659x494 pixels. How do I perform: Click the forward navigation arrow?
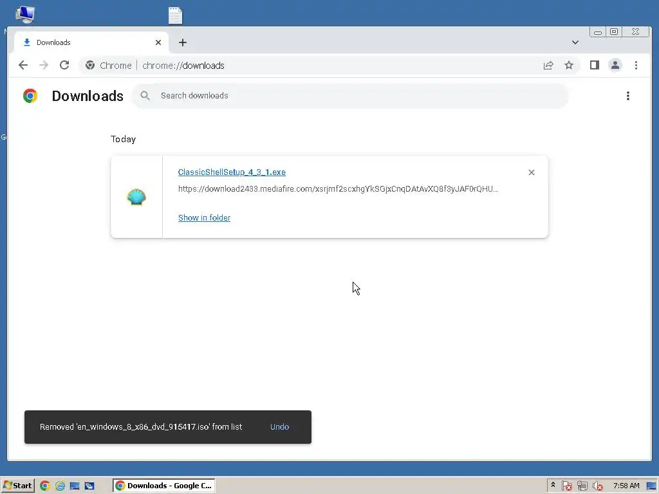point(44,65)
